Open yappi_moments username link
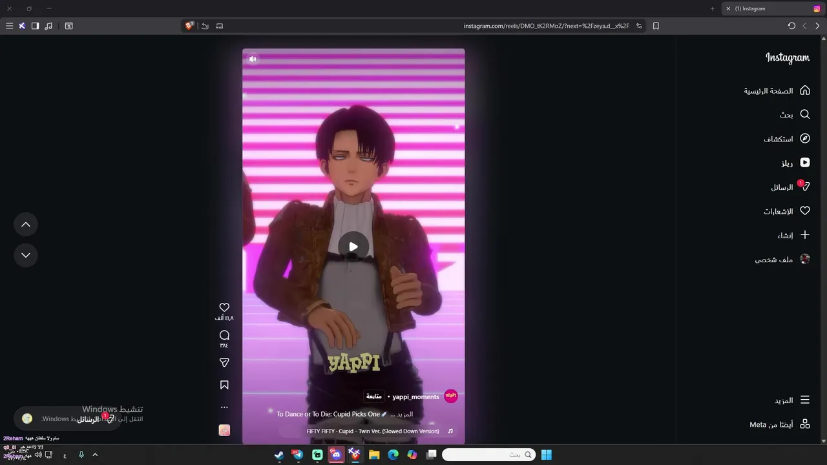This screenshot has height=465, width=827. pyautogui.click(x=415, y=397)
